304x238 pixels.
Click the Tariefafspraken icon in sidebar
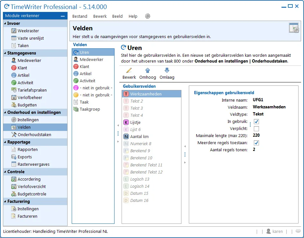14,90
